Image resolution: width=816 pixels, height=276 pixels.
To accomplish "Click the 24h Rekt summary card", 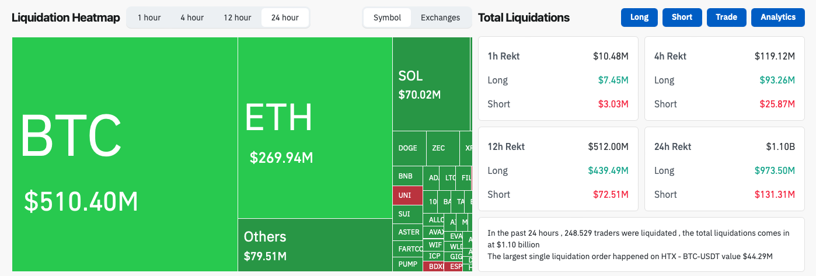I will [724, 169].
